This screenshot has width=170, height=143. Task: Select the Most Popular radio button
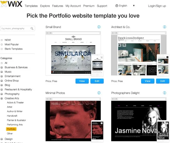[2, 44]
